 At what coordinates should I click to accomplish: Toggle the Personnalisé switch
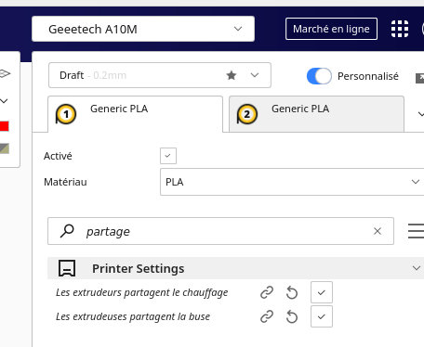[x=319, y=76]
